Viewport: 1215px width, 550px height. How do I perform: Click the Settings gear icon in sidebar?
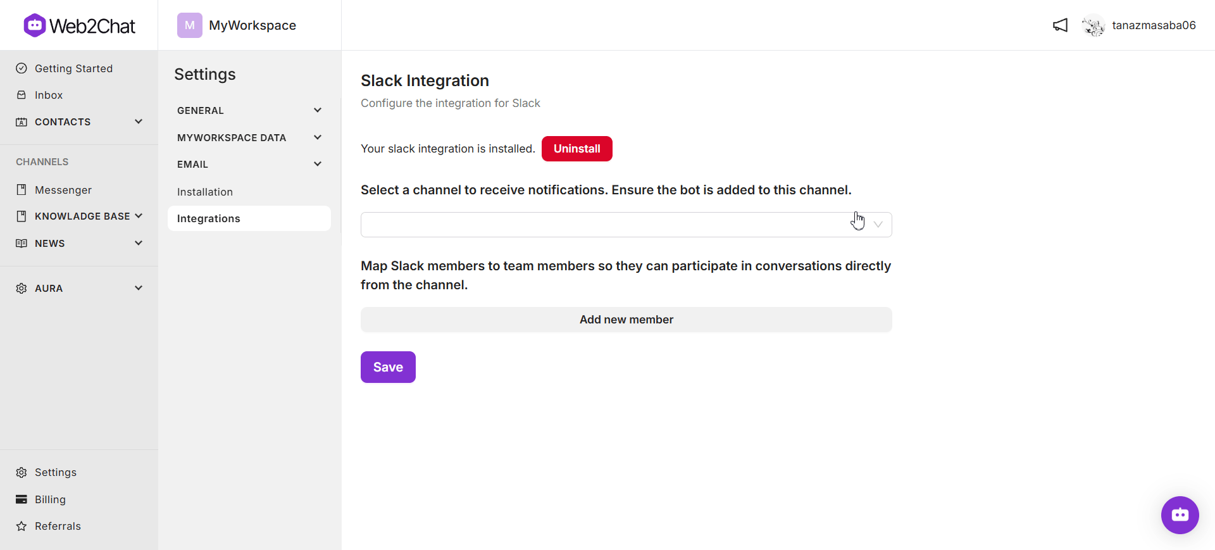tap(22, 472)
